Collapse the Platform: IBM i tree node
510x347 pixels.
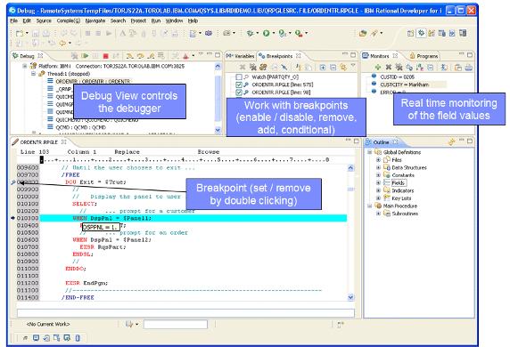tap(25, 66)
